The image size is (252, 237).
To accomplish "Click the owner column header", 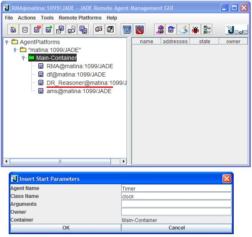I will [x=233, y=42].
